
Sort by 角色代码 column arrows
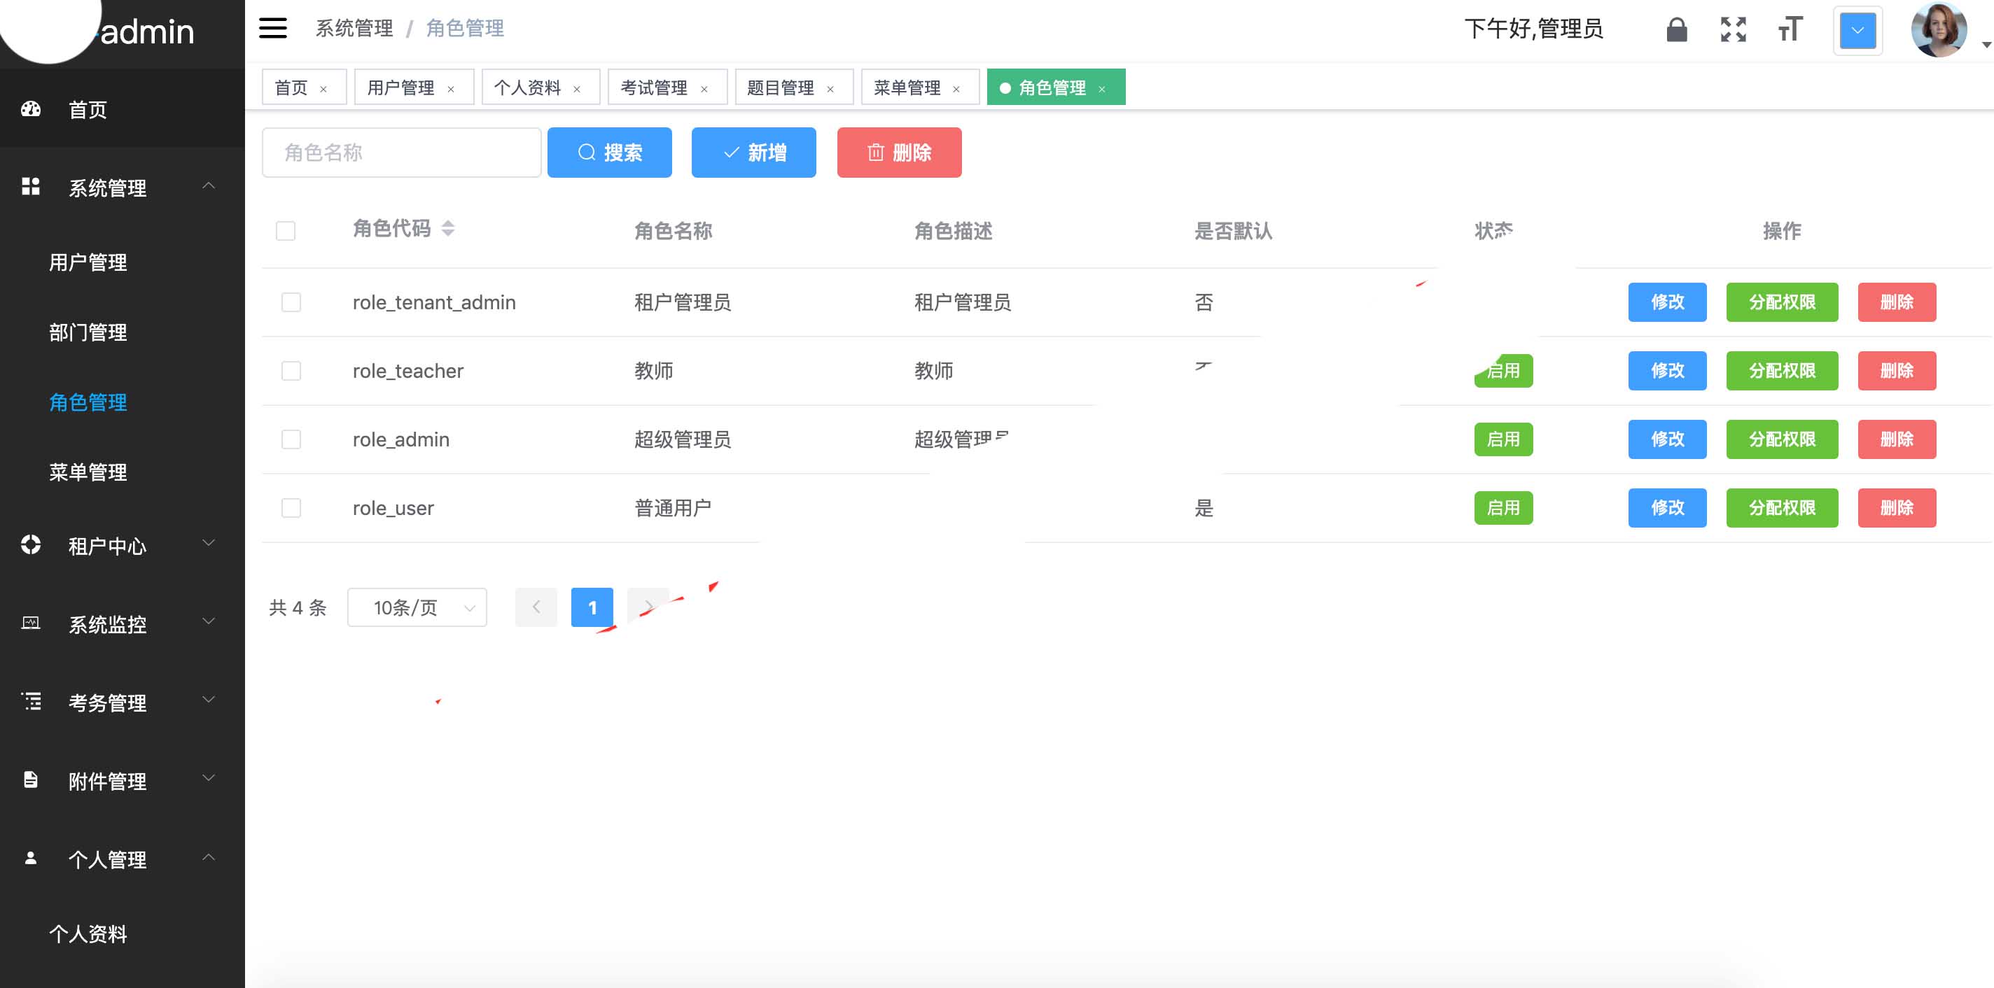point(447,228)
